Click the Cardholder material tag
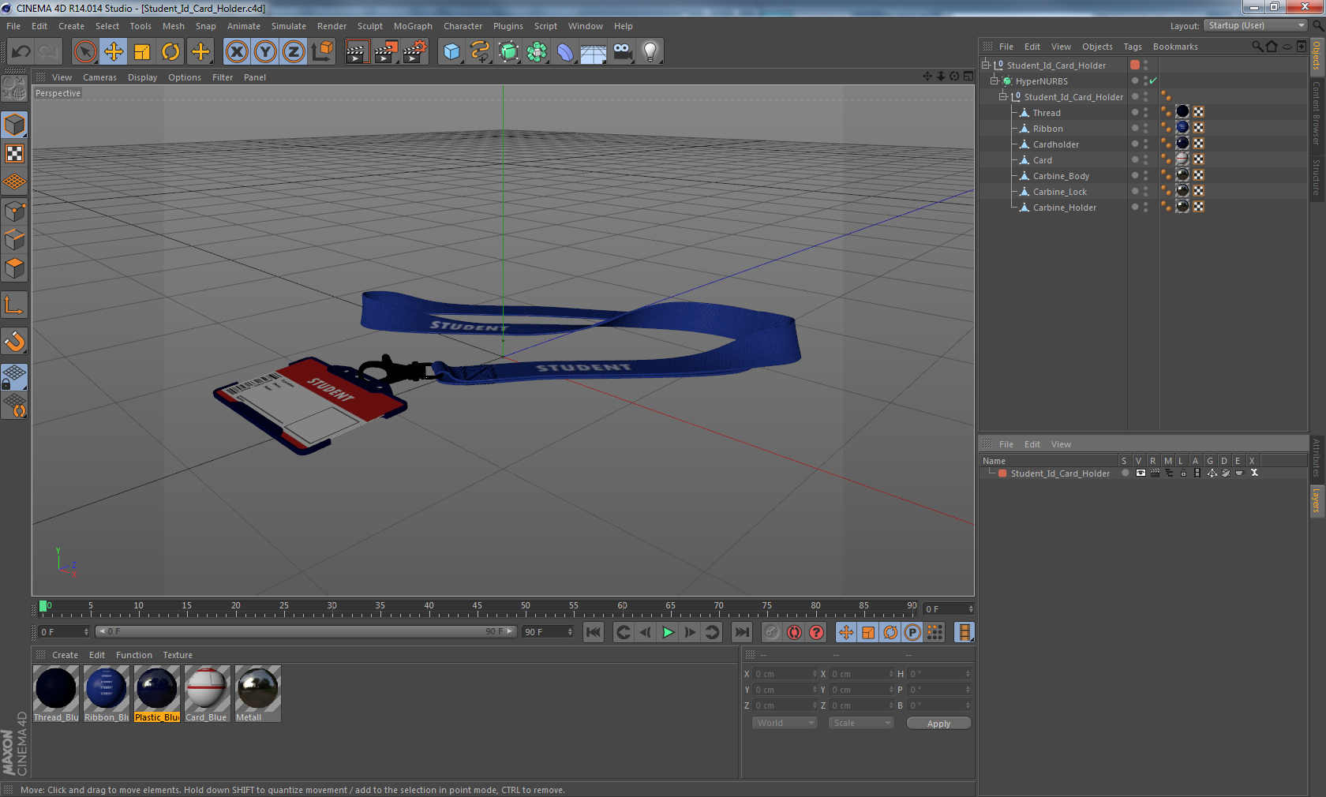The width and height of the screenshot is (1326, 797). pyautogui.click(x=1182, y=143)
